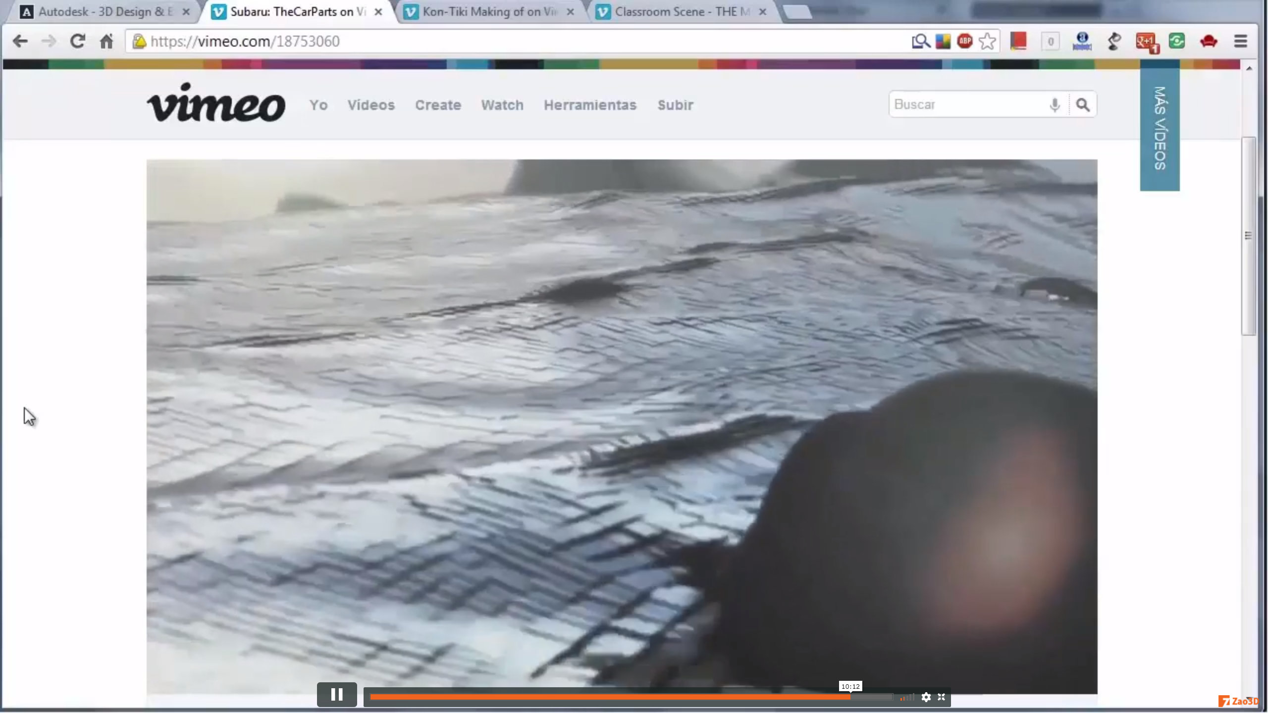Go back to the previous page

20,41
